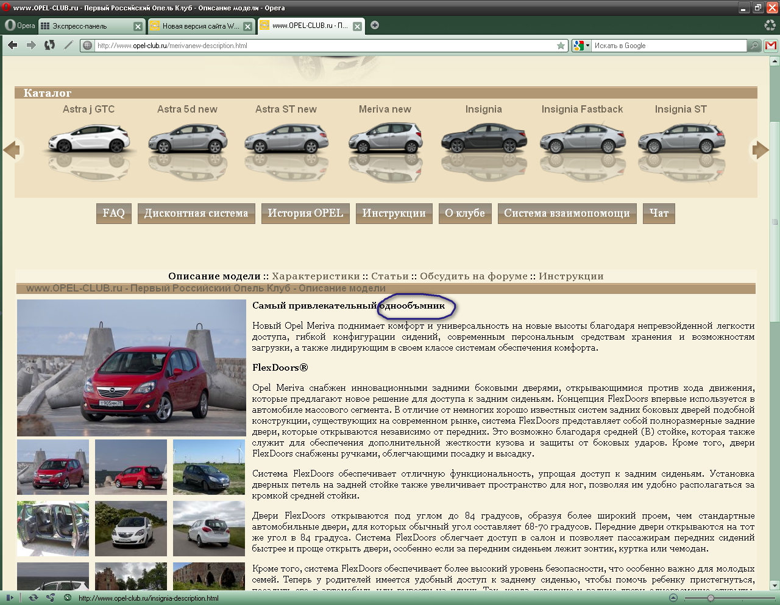
Task: Open the Характеристики link
Action: [316, 276]
